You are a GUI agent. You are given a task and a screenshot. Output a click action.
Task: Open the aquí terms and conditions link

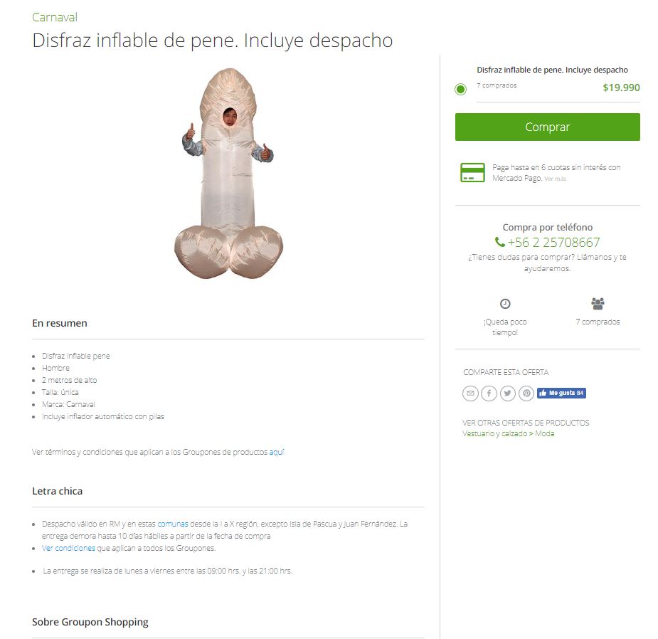pyautogui.click(x=277, y=452)
